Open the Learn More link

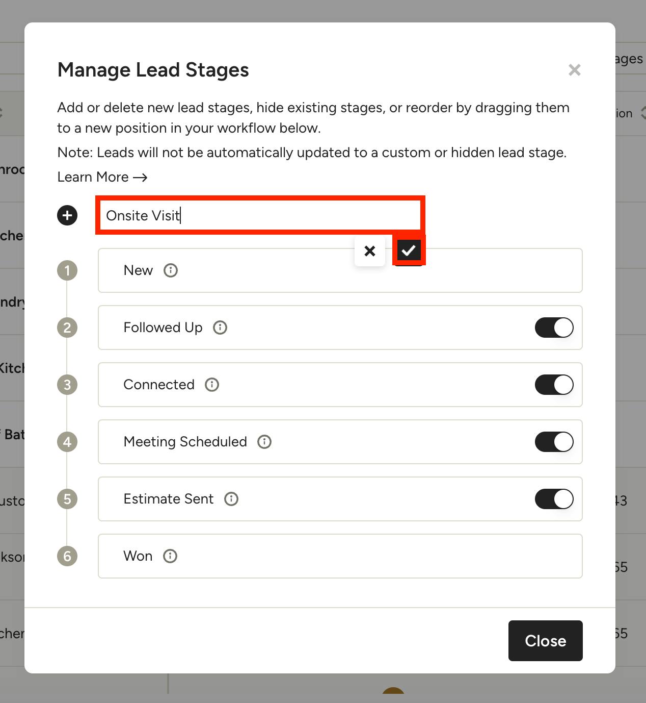pos(102,177)
